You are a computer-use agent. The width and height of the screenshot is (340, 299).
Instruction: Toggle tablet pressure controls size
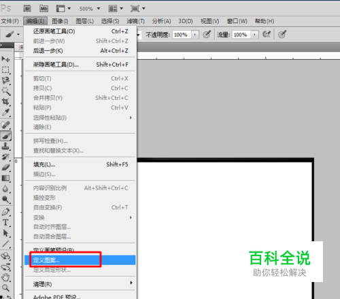pyautogui.click(x=282, y=35)
